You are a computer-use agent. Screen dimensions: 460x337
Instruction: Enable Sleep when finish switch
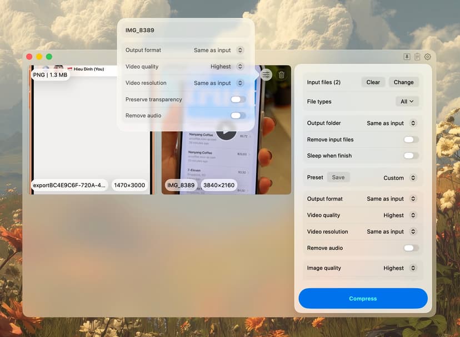tap(411, 156)
